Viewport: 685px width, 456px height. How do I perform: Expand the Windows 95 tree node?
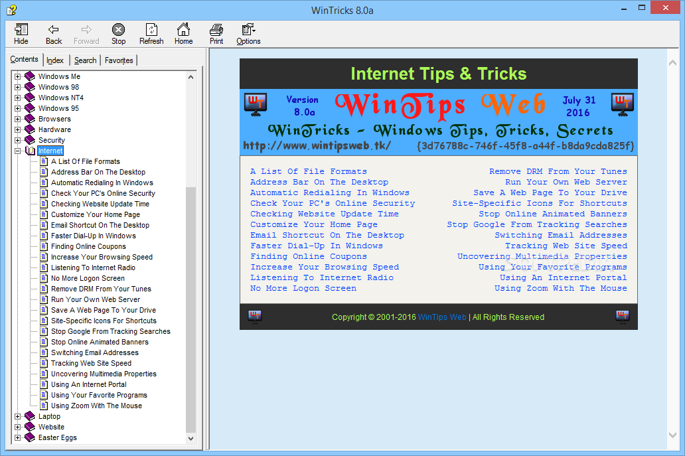click(x=17, y=108)
